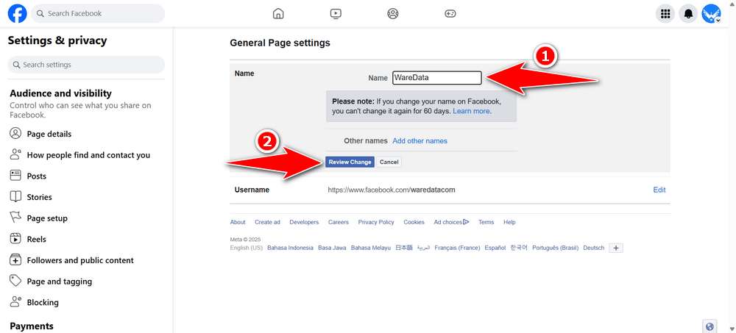Click the Followers and public content icon
This screenshot has width=736, height=333.
tap(15, 260)
